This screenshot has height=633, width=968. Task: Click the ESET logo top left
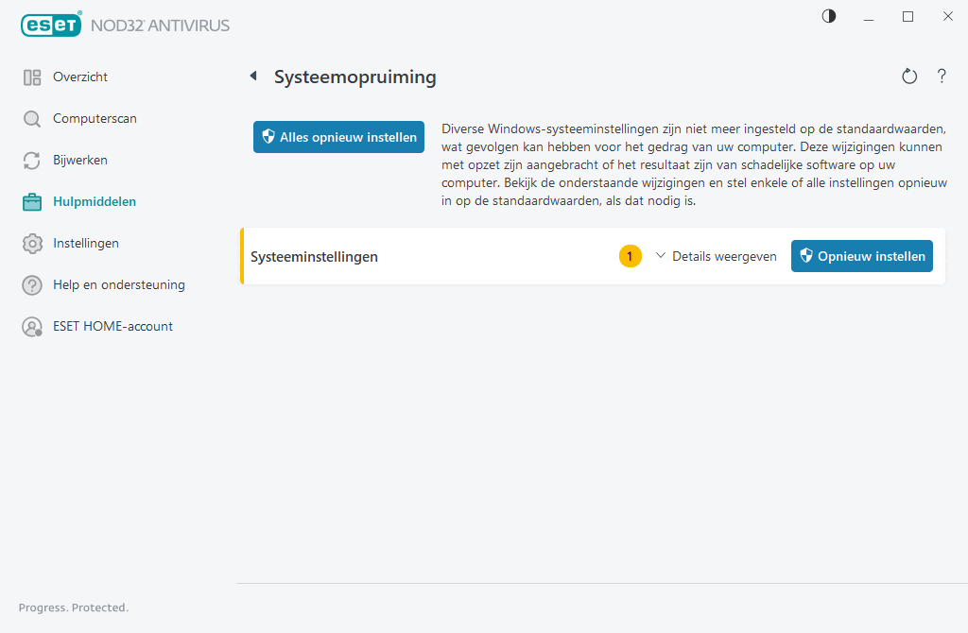click(x=51, y=25)
